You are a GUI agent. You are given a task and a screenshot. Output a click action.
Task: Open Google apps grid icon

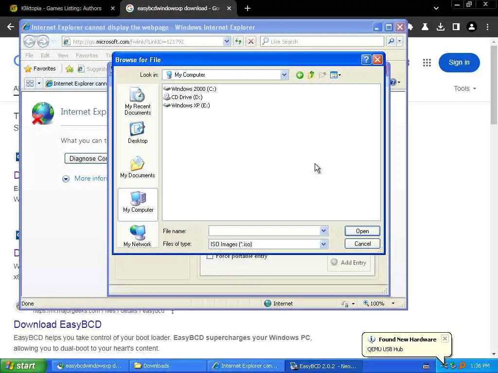click(427, 63)
